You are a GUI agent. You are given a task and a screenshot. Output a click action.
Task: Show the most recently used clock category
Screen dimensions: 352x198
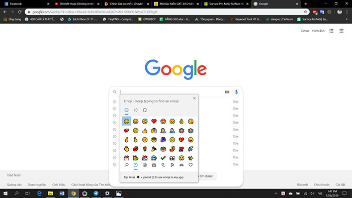(136, 165)
